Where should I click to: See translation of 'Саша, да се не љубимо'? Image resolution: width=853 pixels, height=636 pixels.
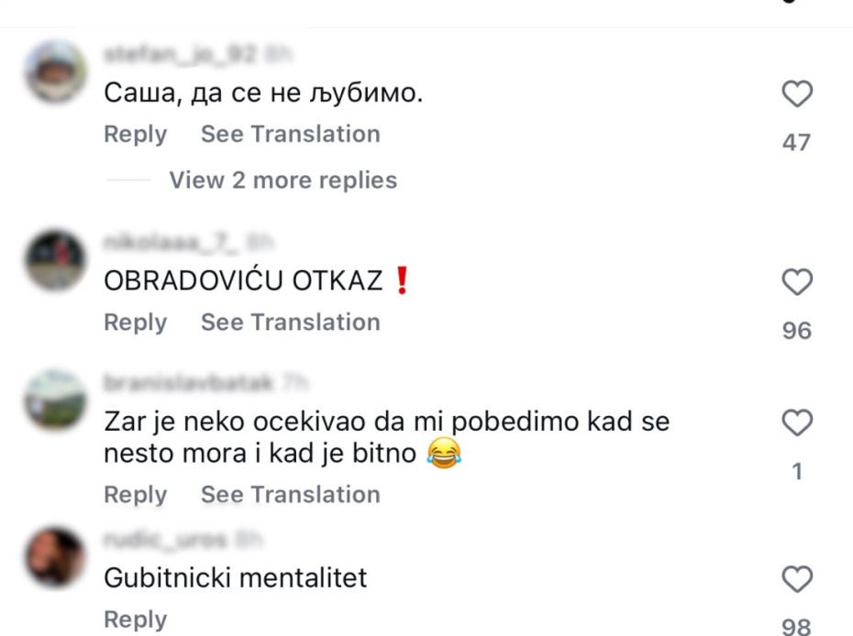tap(290, 134)
